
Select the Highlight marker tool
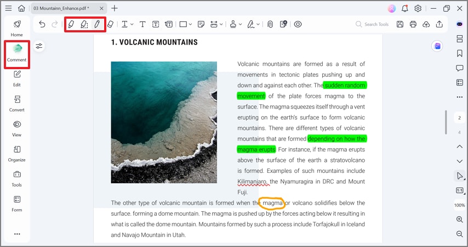click(71, 24)
